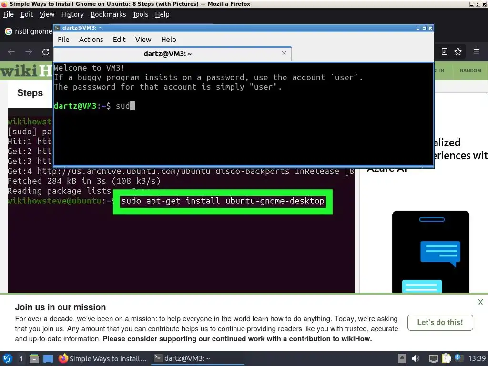Select the dartz@VM3 terminal tab

173,54
